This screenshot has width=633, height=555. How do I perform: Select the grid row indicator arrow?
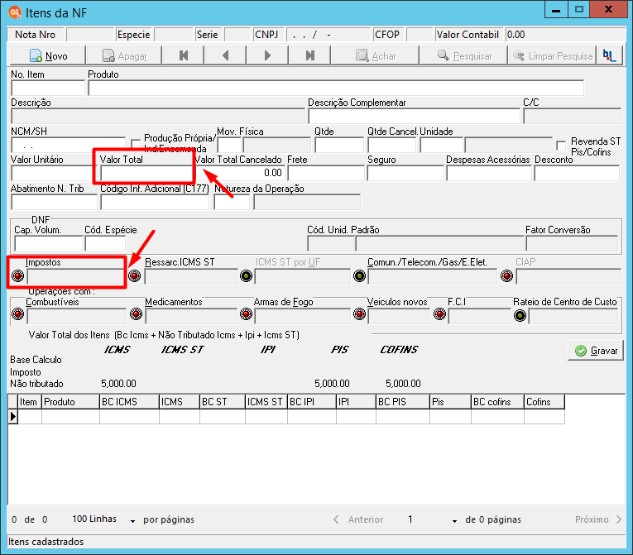[x=13, y=417]
